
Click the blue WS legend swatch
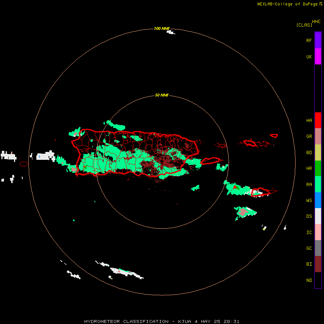(318, 200)
